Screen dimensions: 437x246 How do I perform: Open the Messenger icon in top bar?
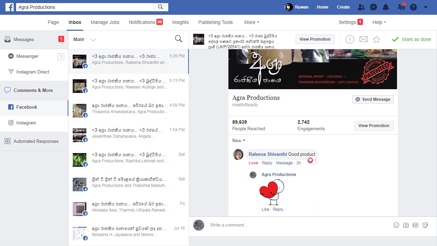point(373,7)
